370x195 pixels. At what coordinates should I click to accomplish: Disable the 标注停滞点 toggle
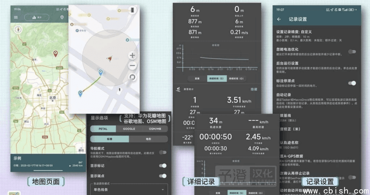coord(352,83)
